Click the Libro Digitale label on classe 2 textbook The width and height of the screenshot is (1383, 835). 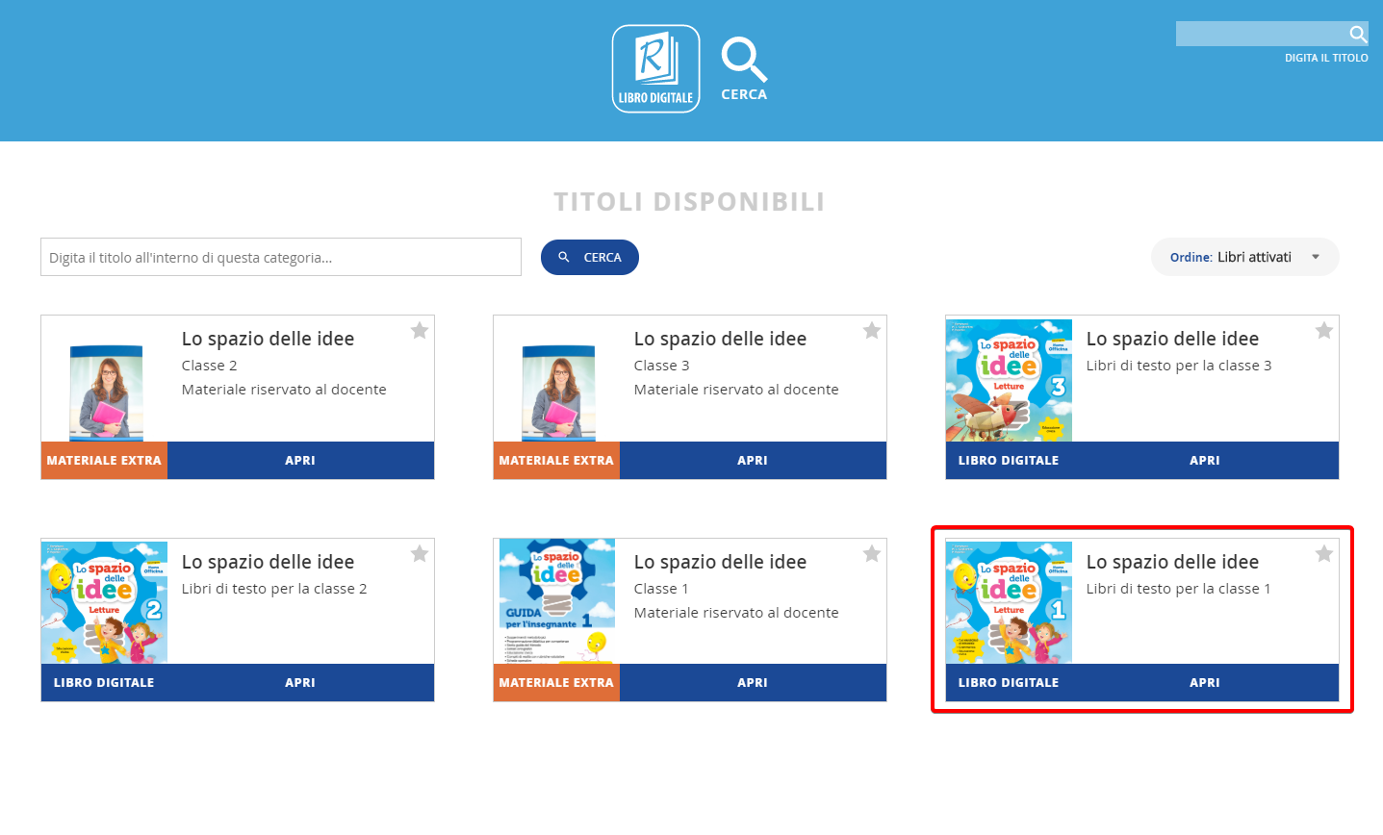click(x=104, y=683)
